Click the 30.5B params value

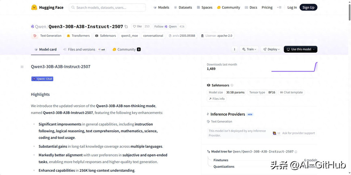pyautogui.click(x=235, y=93)
